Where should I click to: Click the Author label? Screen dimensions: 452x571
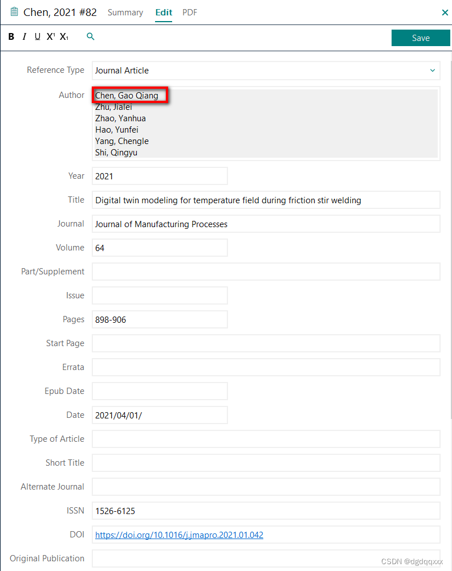pos(71,95)
